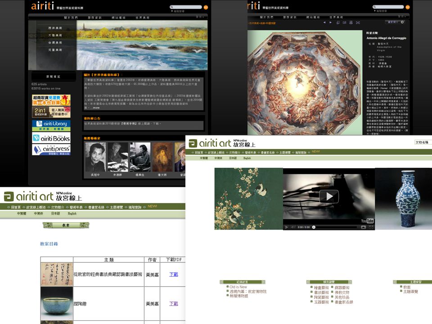Select 台灣美術 in left category menu

[55, 43]
